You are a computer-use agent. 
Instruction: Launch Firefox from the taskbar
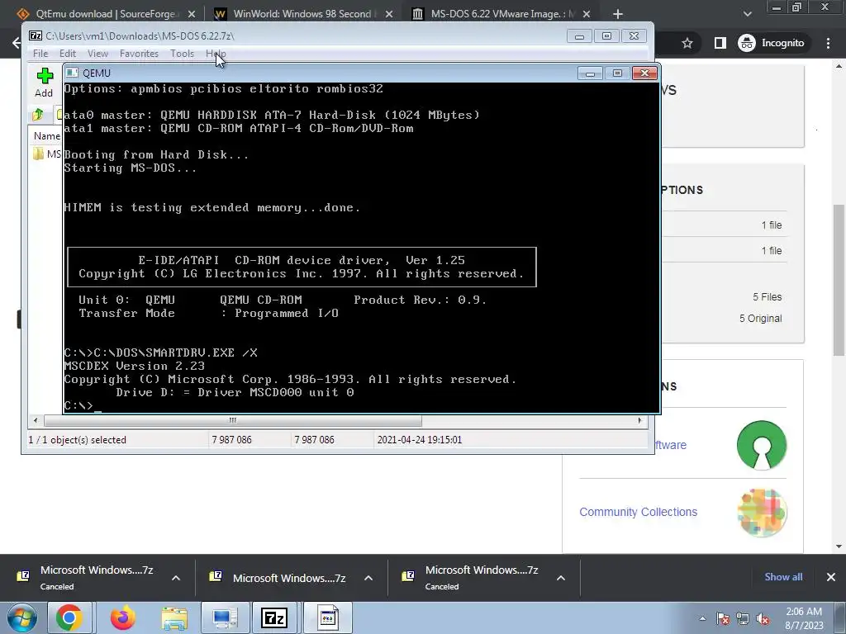(x=122, y=617)
